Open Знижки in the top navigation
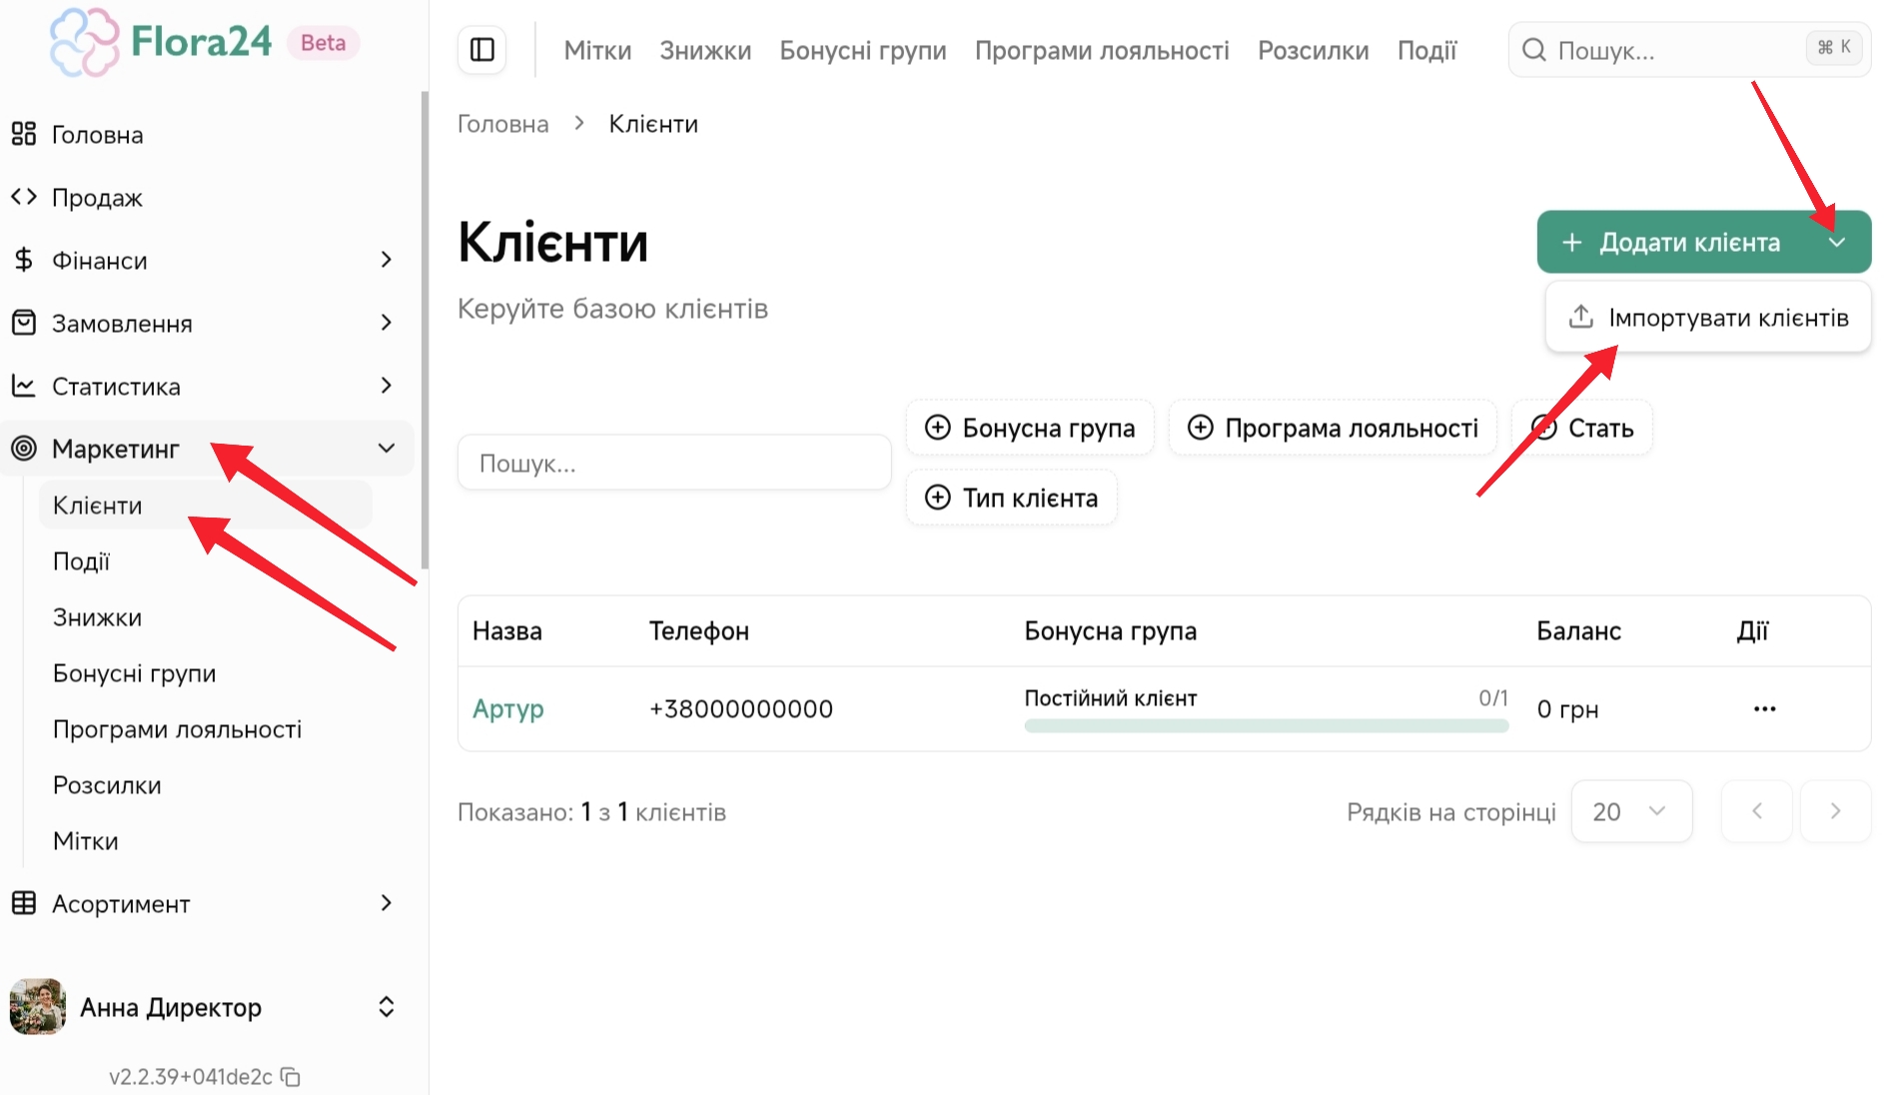This screenshot has width=1892, height=1095. [705, 50]
